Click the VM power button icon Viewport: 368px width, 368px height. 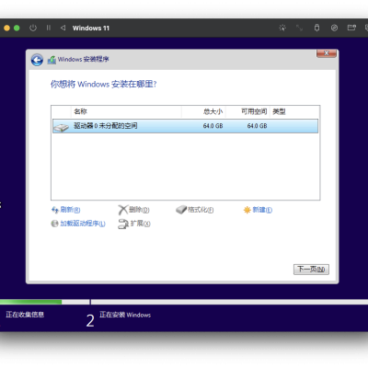[x=33, y=28]
